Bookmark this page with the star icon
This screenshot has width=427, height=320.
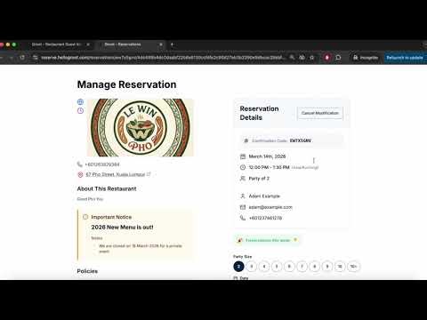click(x=312, y=58)
